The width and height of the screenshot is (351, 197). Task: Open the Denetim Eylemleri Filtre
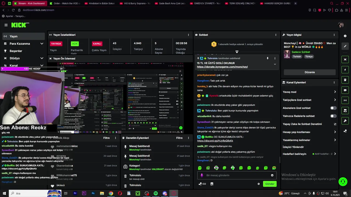179,138
